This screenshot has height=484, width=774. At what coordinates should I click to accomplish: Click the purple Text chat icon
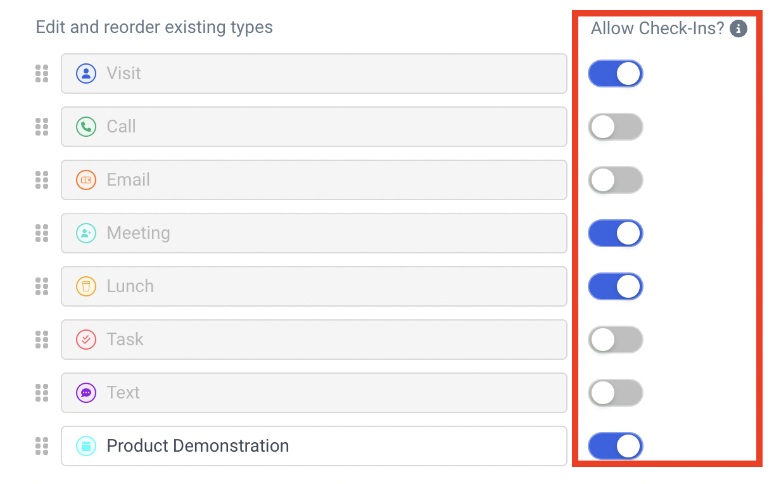coord(86,393)
